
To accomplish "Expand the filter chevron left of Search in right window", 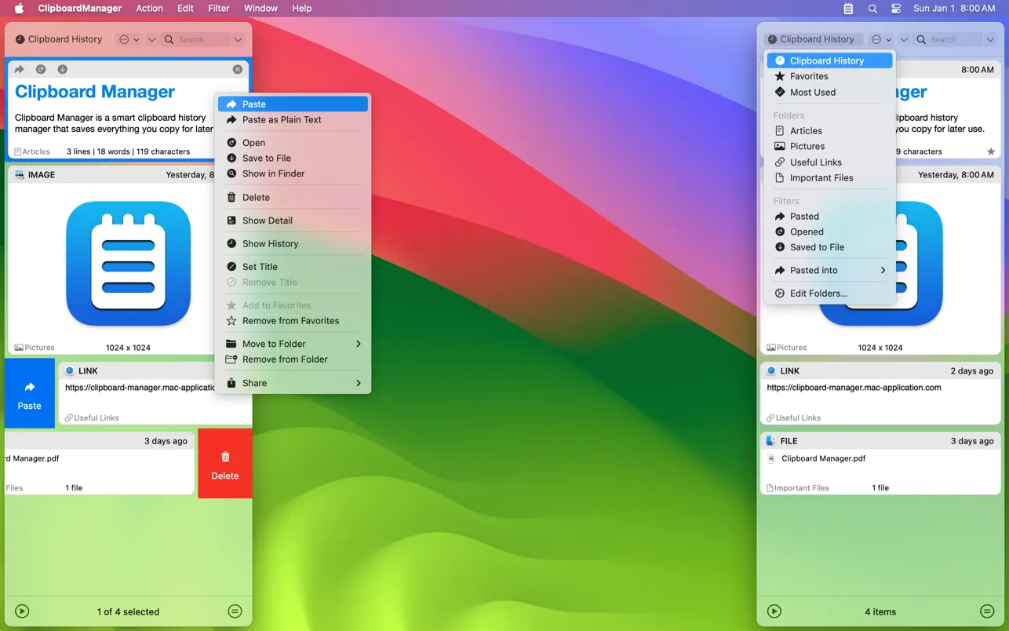I will tap(904, 39).
